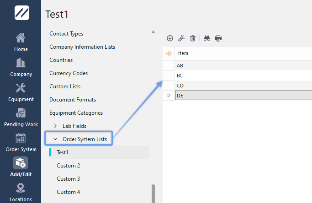Search with the binoculars icon

click(207, 38)
